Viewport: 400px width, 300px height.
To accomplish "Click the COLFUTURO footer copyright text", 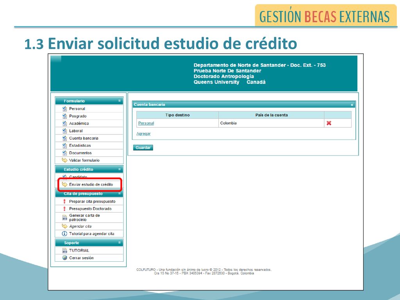I will 204,270.
